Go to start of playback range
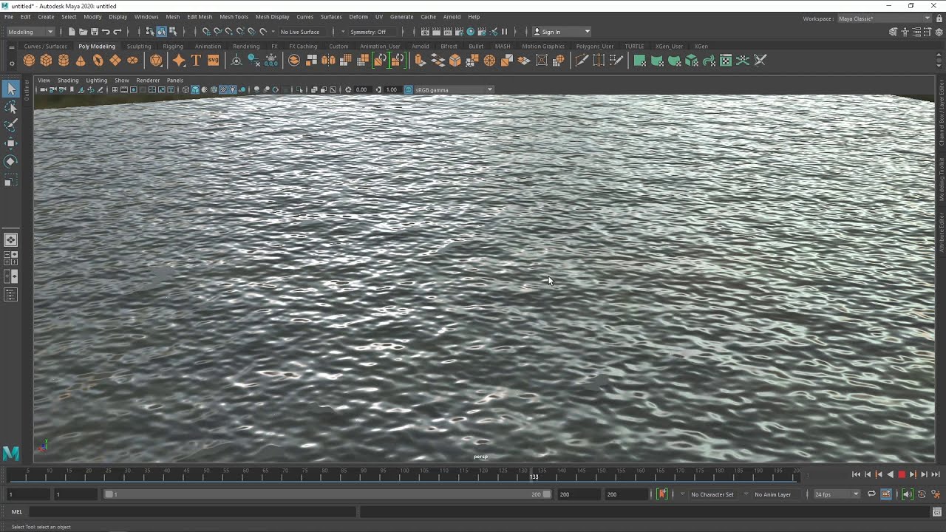The height and width of the screenshot is (532, 946). click(856, 474)
